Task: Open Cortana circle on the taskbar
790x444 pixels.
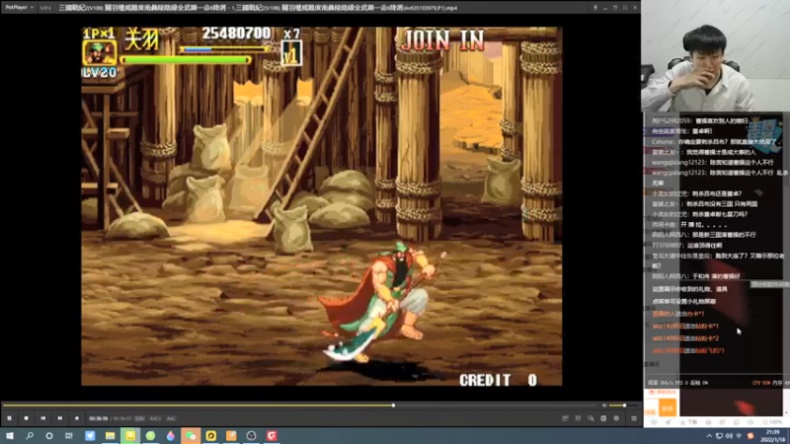Action: pos(49,435)
